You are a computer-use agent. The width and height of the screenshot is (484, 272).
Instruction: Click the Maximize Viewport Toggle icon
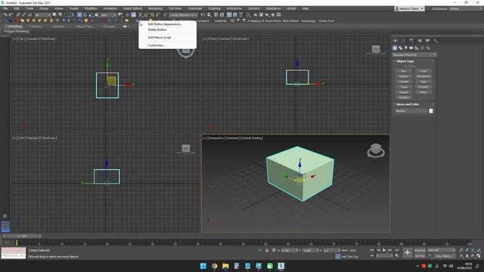click(x=479, y=255)
